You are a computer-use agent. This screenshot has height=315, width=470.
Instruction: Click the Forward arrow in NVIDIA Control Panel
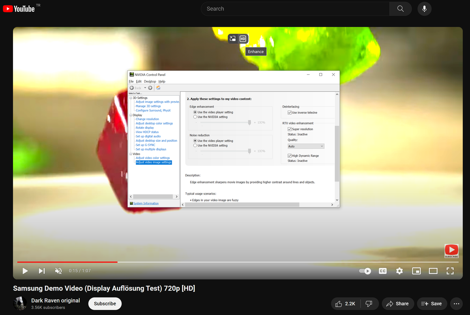click(150, 88)
